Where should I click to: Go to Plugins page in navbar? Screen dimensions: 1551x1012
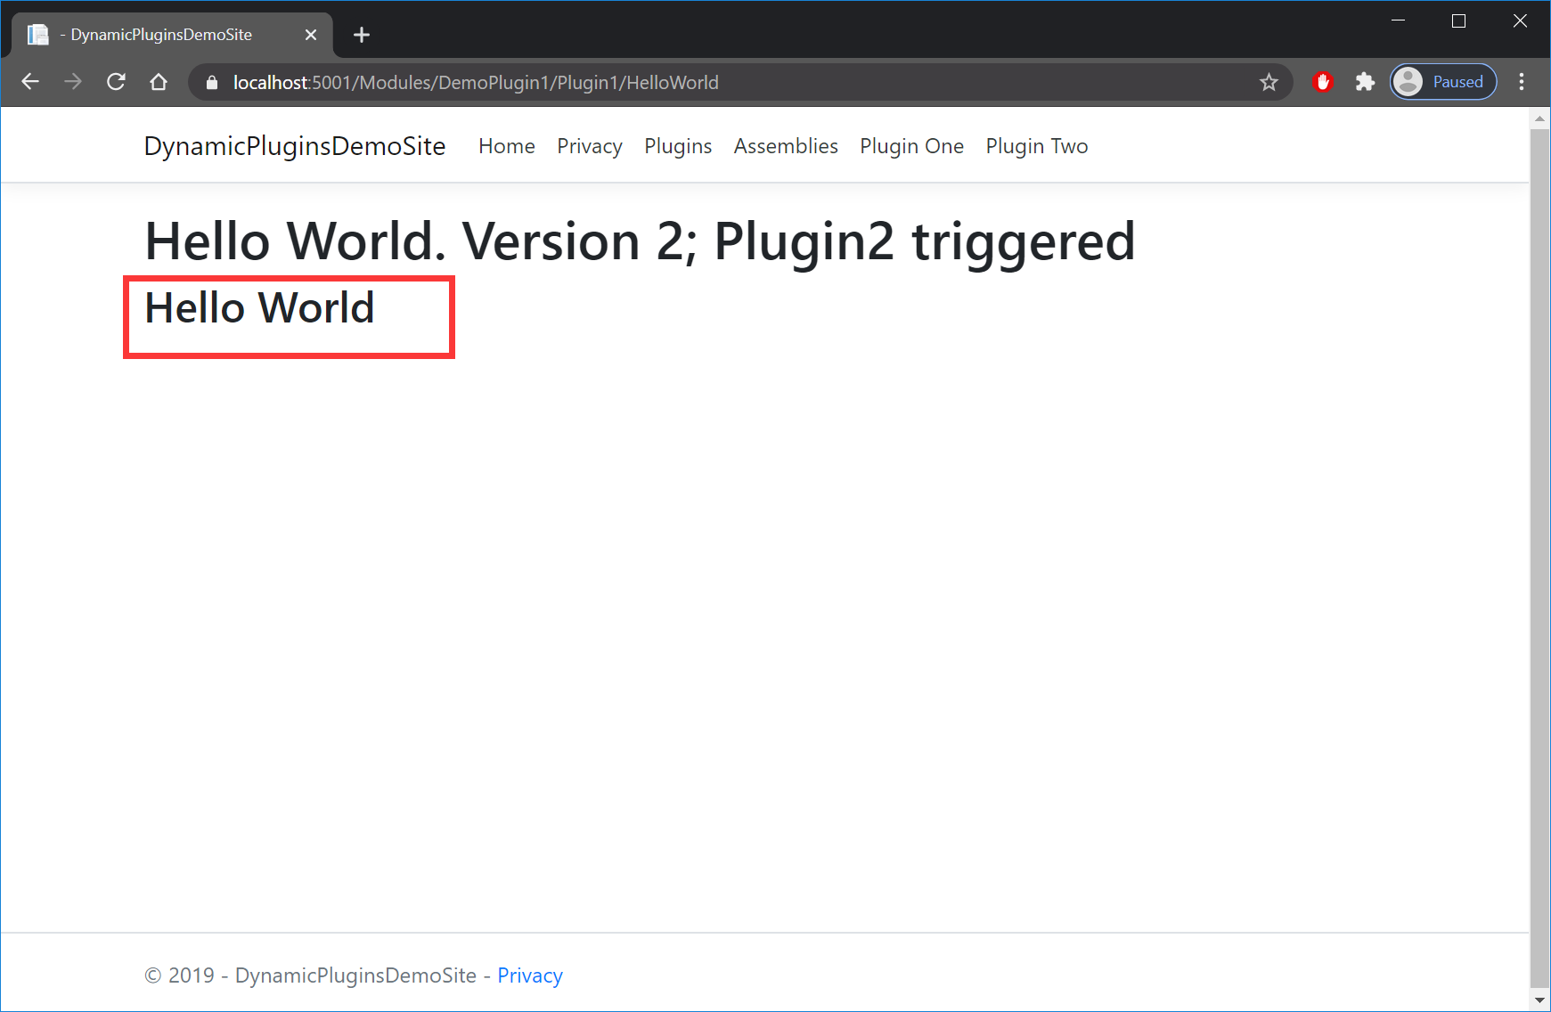(x=678, y=146)
